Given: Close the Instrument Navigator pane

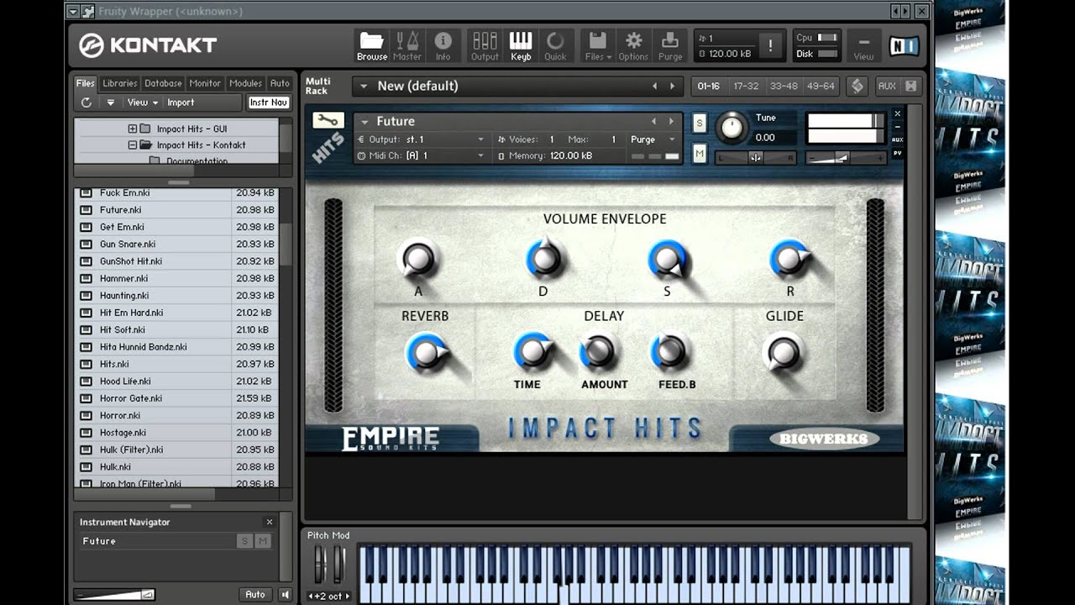Looking at the screenshot, I should 270,522.
